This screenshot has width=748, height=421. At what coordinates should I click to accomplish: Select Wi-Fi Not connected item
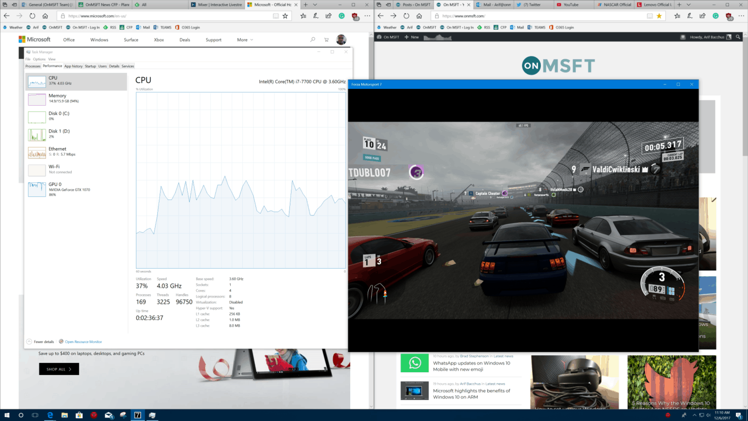(x=76, y=169)
